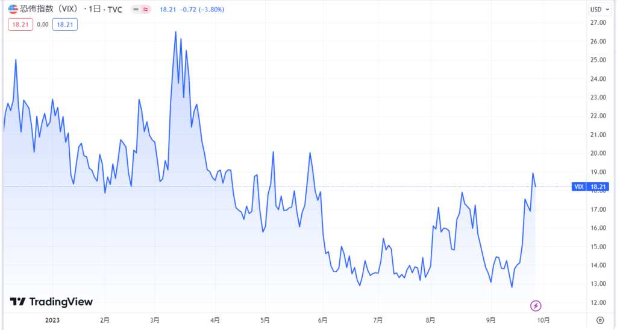617x330 pixels.
Task: Click the 0.00 spread value
Action: click(43, 24)
